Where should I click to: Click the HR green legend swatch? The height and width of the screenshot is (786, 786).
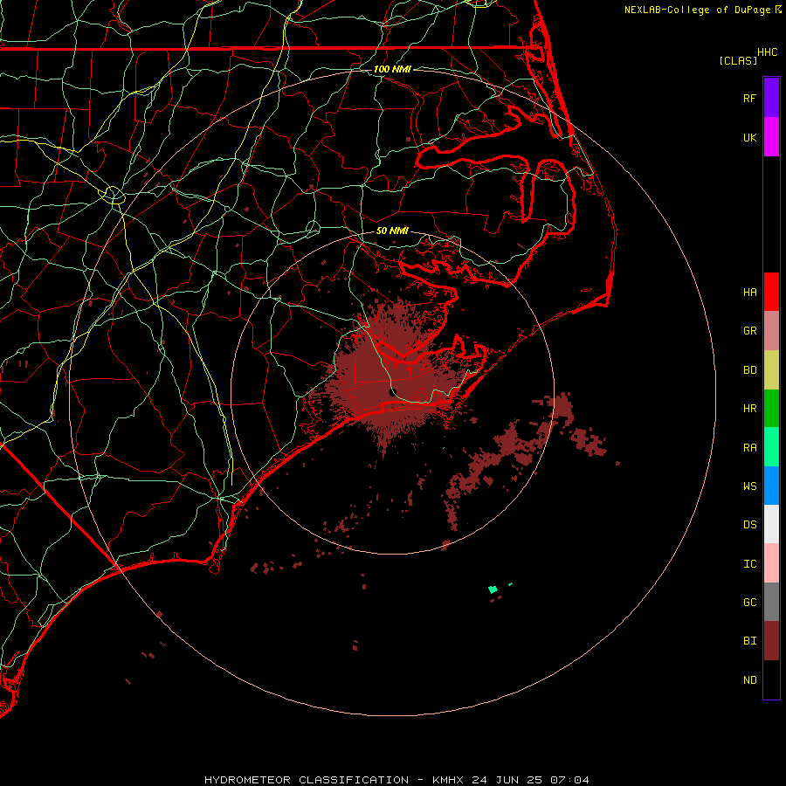coord(771,409)
